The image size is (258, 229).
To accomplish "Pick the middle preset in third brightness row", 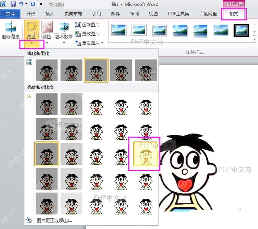I will pos(96,154).
